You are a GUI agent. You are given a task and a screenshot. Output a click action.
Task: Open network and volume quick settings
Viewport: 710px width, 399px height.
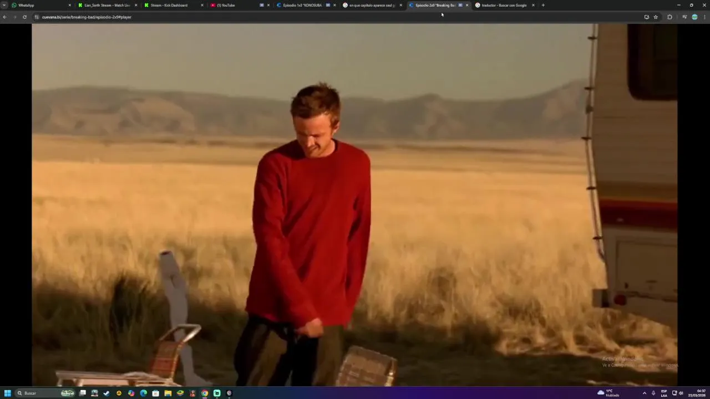tap(677, 393)
